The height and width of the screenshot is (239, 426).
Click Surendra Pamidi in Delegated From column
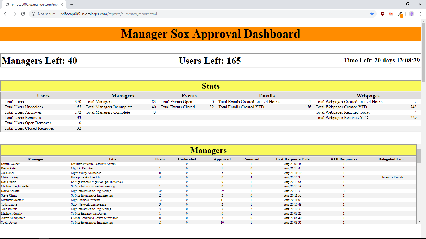[392, 177]
